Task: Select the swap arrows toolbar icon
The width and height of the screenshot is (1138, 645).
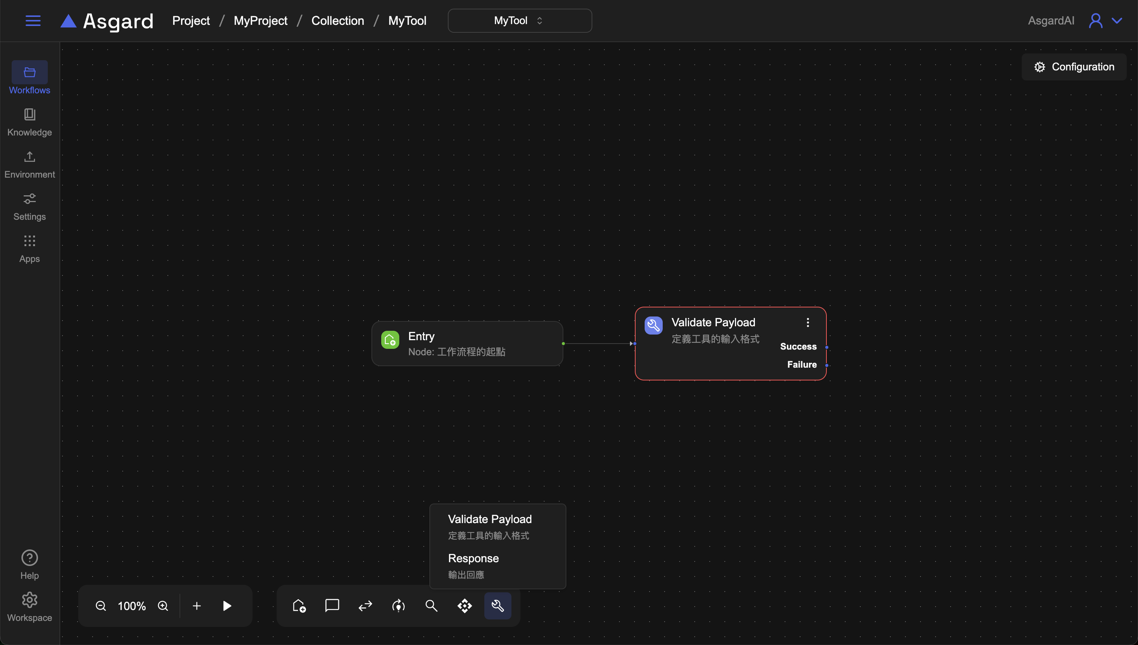Action: 365,605
